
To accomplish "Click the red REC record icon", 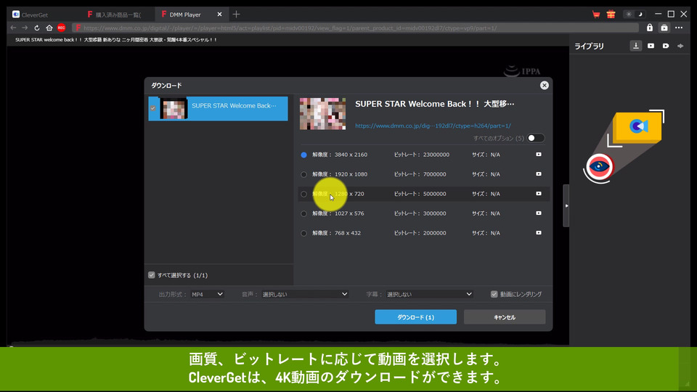I will (61, 28).
